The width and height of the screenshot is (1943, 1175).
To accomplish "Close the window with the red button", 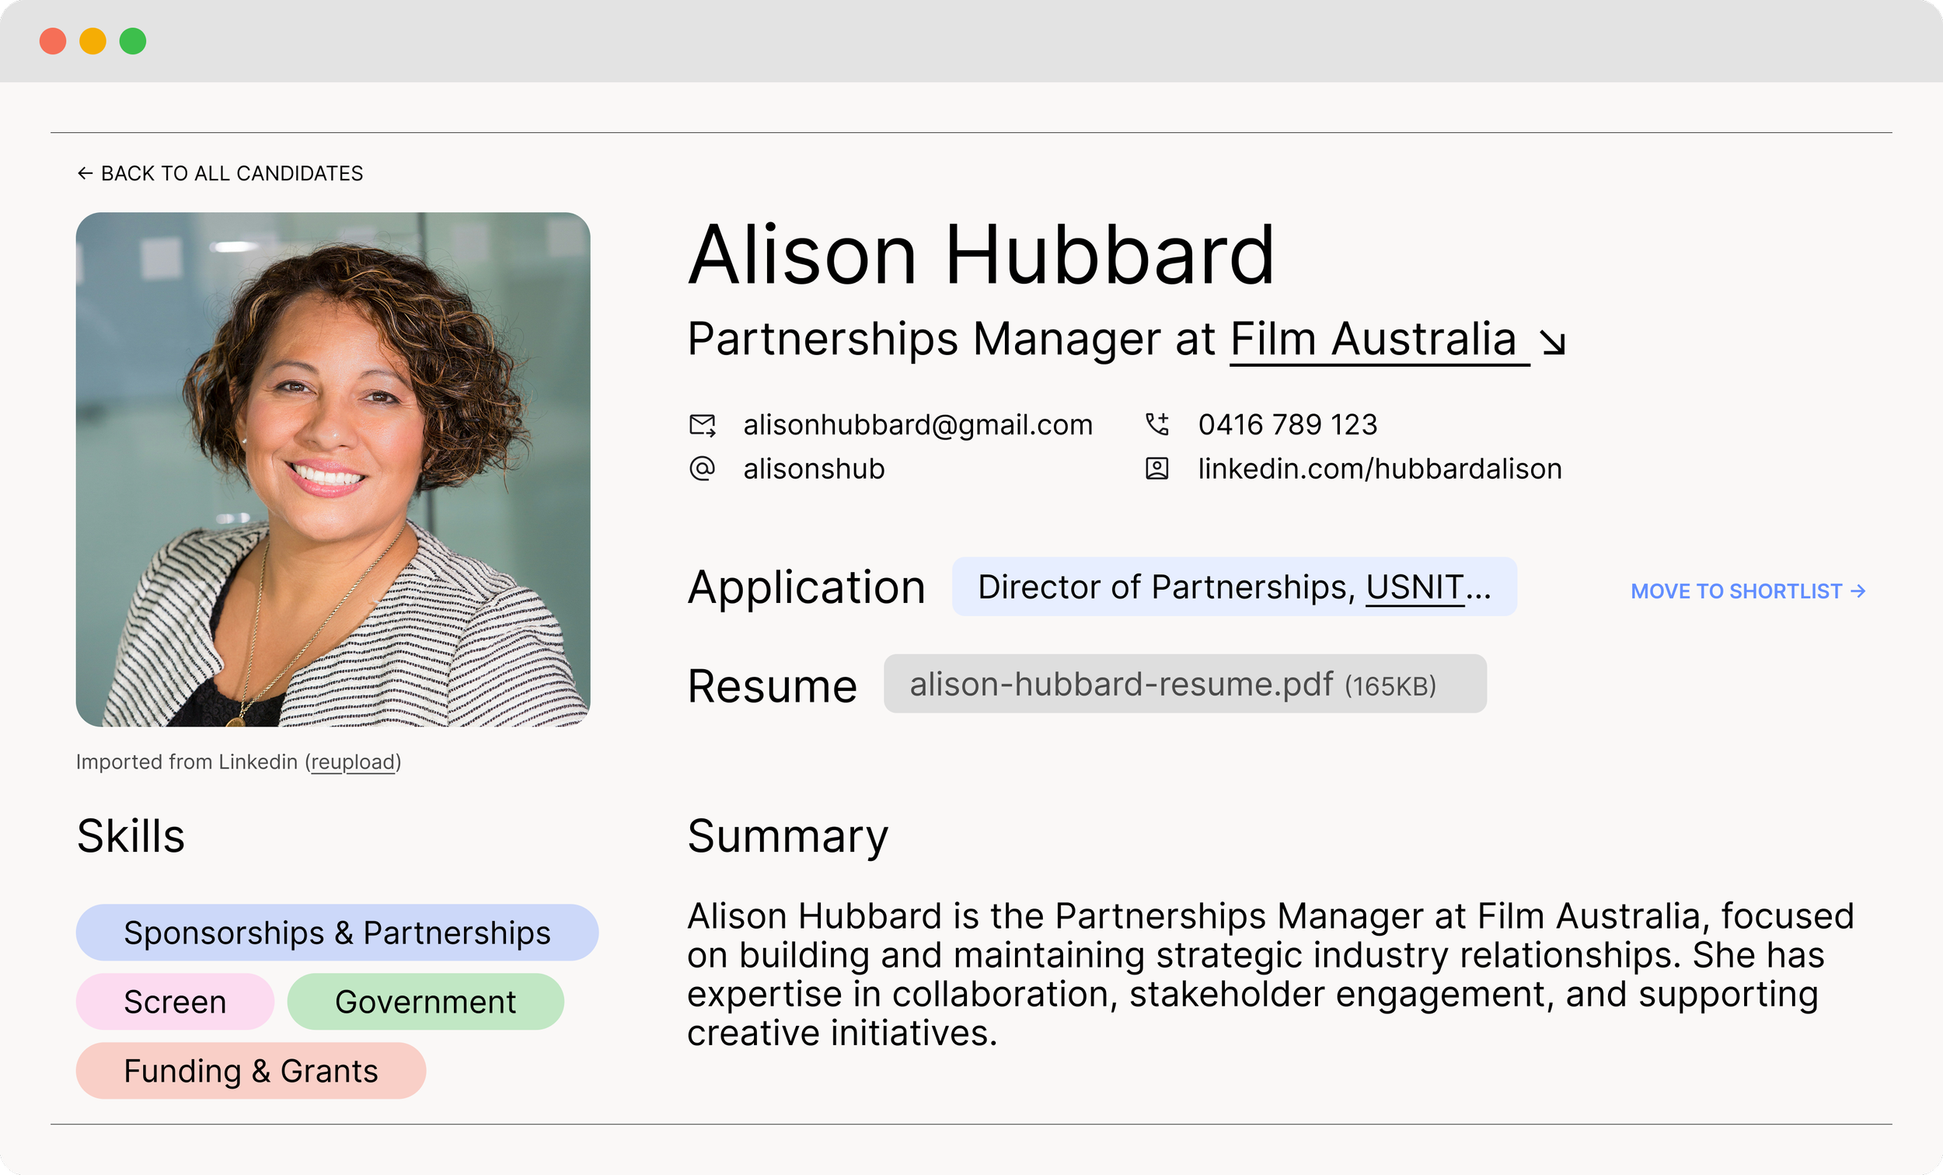I will 53,41.
